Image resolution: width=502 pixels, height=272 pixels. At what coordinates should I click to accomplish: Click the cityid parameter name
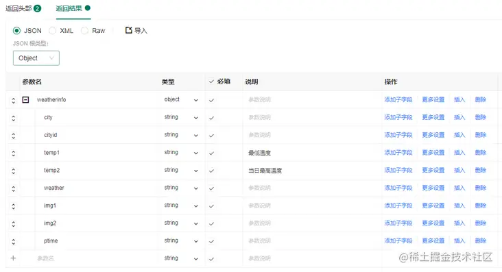51,135
